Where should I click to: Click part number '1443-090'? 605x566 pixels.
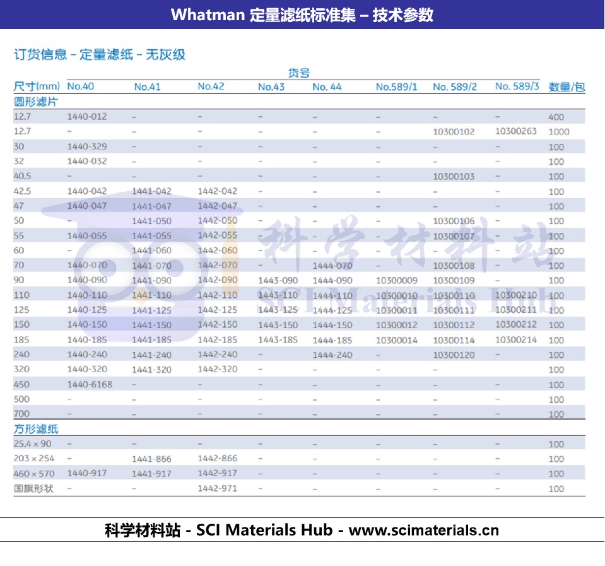click(x=278, y=281)
